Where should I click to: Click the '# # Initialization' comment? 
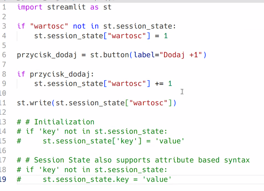tap(56, 122)
